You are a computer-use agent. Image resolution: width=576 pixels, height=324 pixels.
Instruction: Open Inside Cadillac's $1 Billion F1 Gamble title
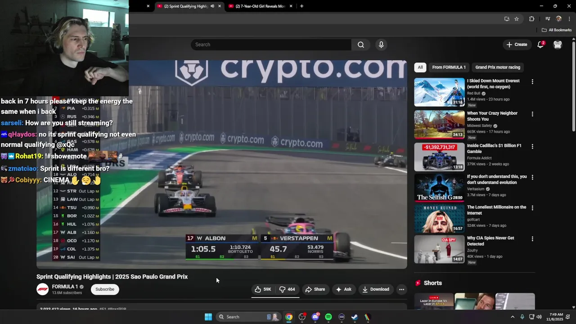[x=494, y=148]
